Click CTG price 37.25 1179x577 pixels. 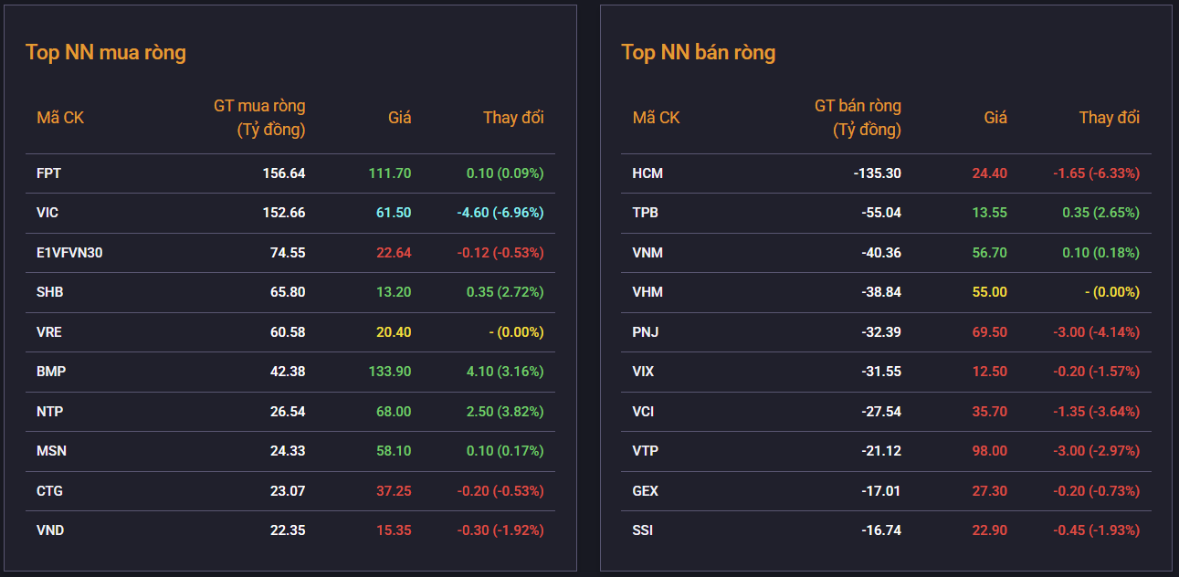394,491
